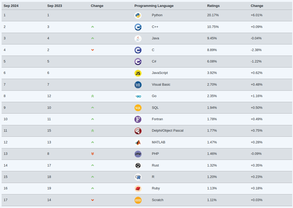Click the Go language logo

click(138, 96)
